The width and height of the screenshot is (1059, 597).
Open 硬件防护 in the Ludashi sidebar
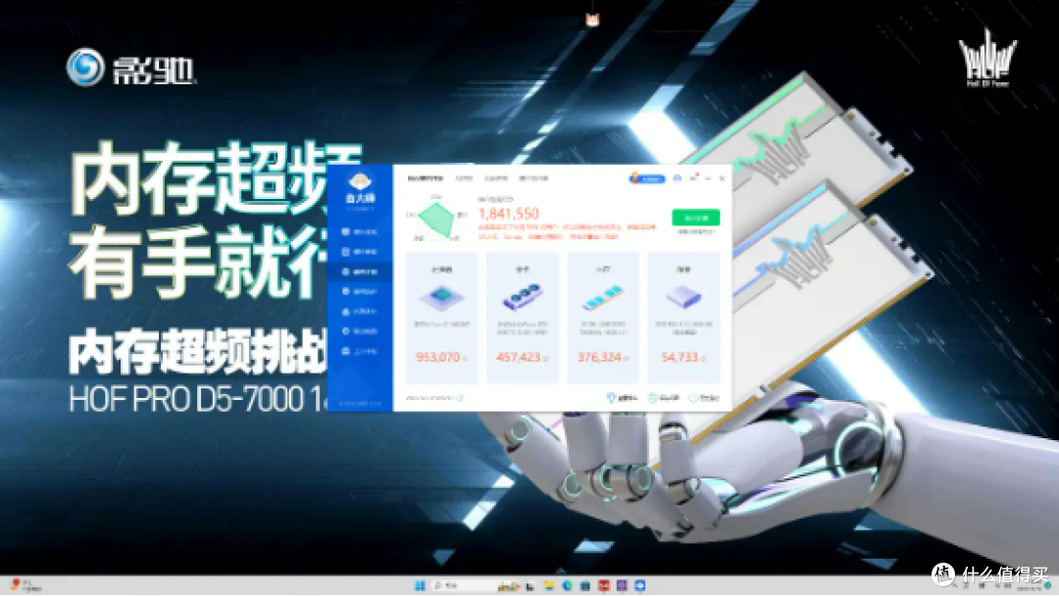click(x=359, y=292)
